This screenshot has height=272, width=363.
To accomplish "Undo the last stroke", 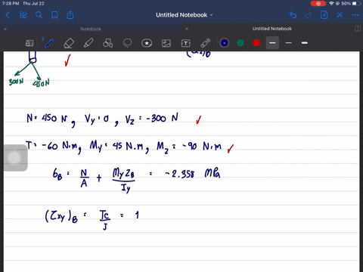I will tap(293, 15).
